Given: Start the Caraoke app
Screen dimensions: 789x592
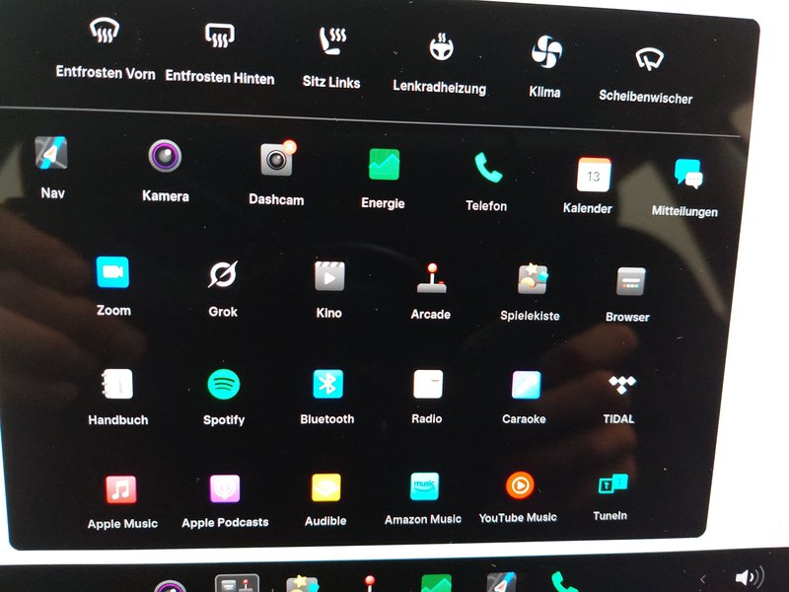Looking at the screenshot, I should 527,385.
